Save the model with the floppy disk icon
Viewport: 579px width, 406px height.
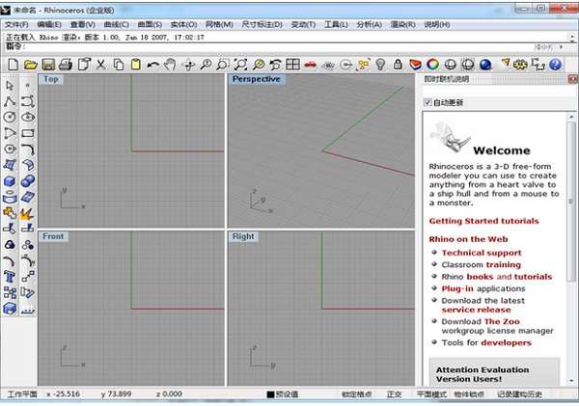pos(48,65)
